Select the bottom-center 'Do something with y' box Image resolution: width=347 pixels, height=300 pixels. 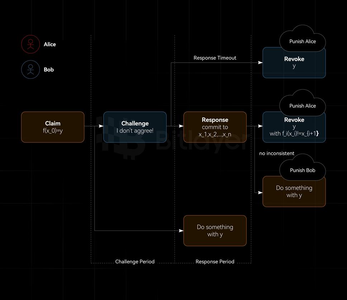point(215,231)
